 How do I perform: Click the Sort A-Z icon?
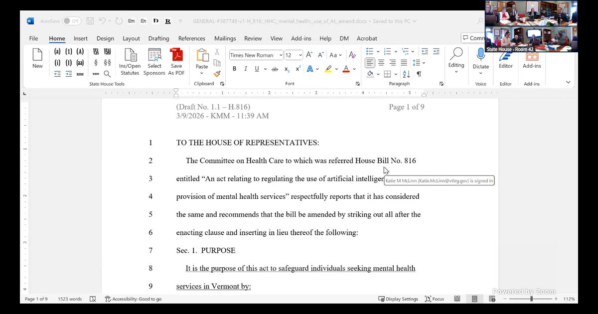pyautogui.click(x=406, y=74)
